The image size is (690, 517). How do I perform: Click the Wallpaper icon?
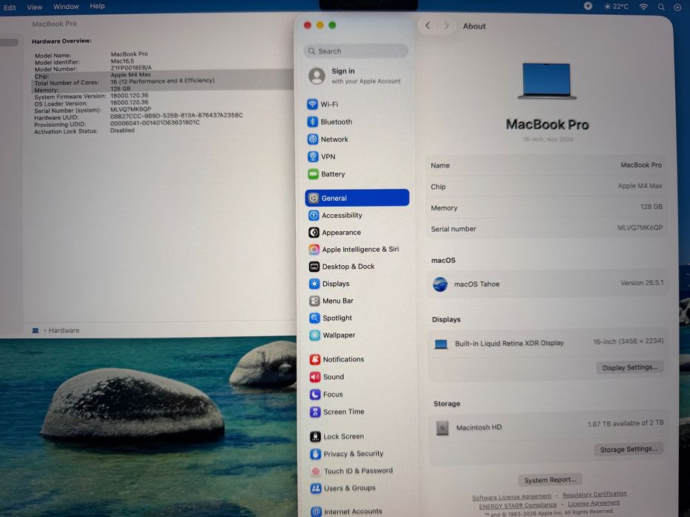click(x=314, y=335)
